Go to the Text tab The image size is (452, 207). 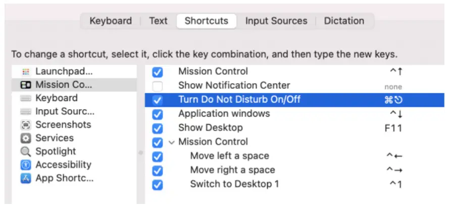(x=158, y=21)
